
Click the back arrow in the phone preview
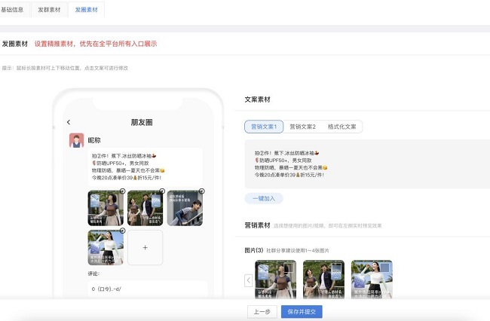coord(69,122)
